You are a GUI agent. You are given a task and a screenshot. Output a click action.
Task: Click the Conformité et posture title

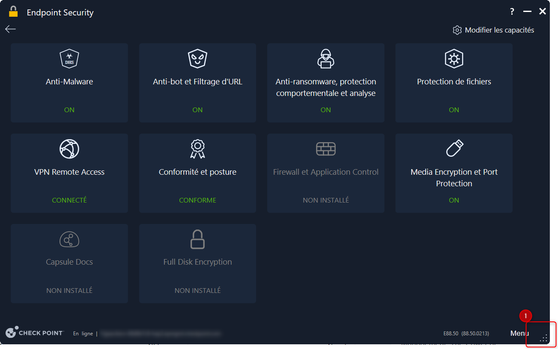[x=197, y=172]
